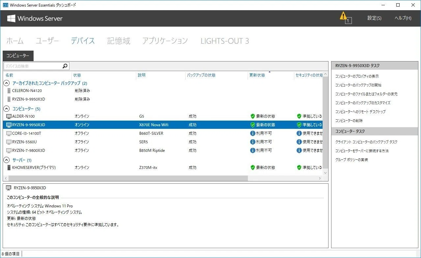Sort by the 状態 column header
The image size is (421, 258).
click(x=77, y=75)
